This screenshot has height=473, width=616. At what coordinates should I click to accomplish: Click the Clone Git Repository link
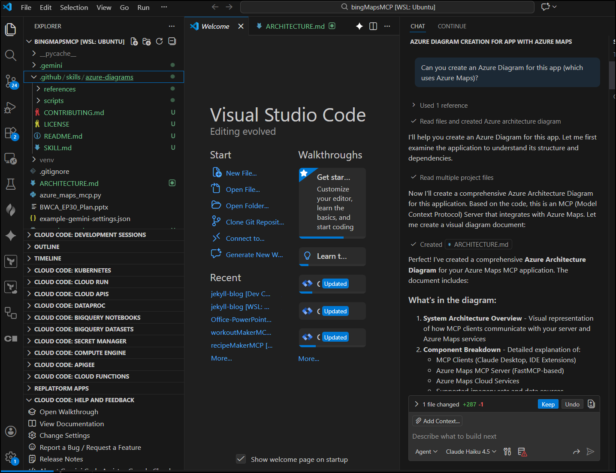[255, 222]
